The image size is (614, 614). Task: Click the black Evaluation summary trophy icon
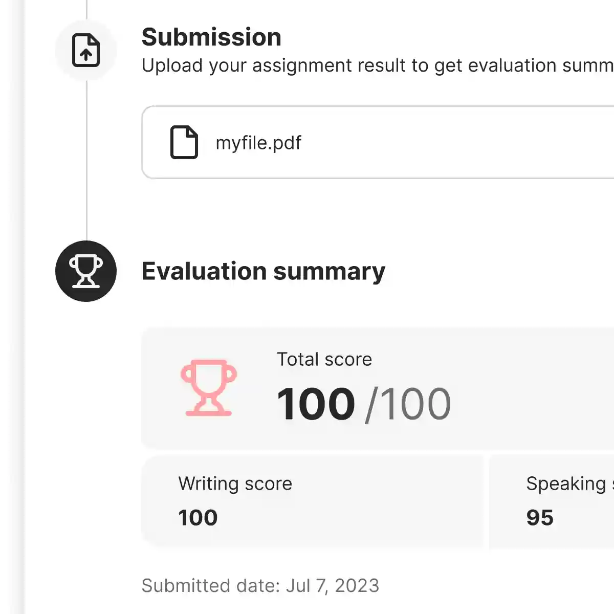pos(86,271)
